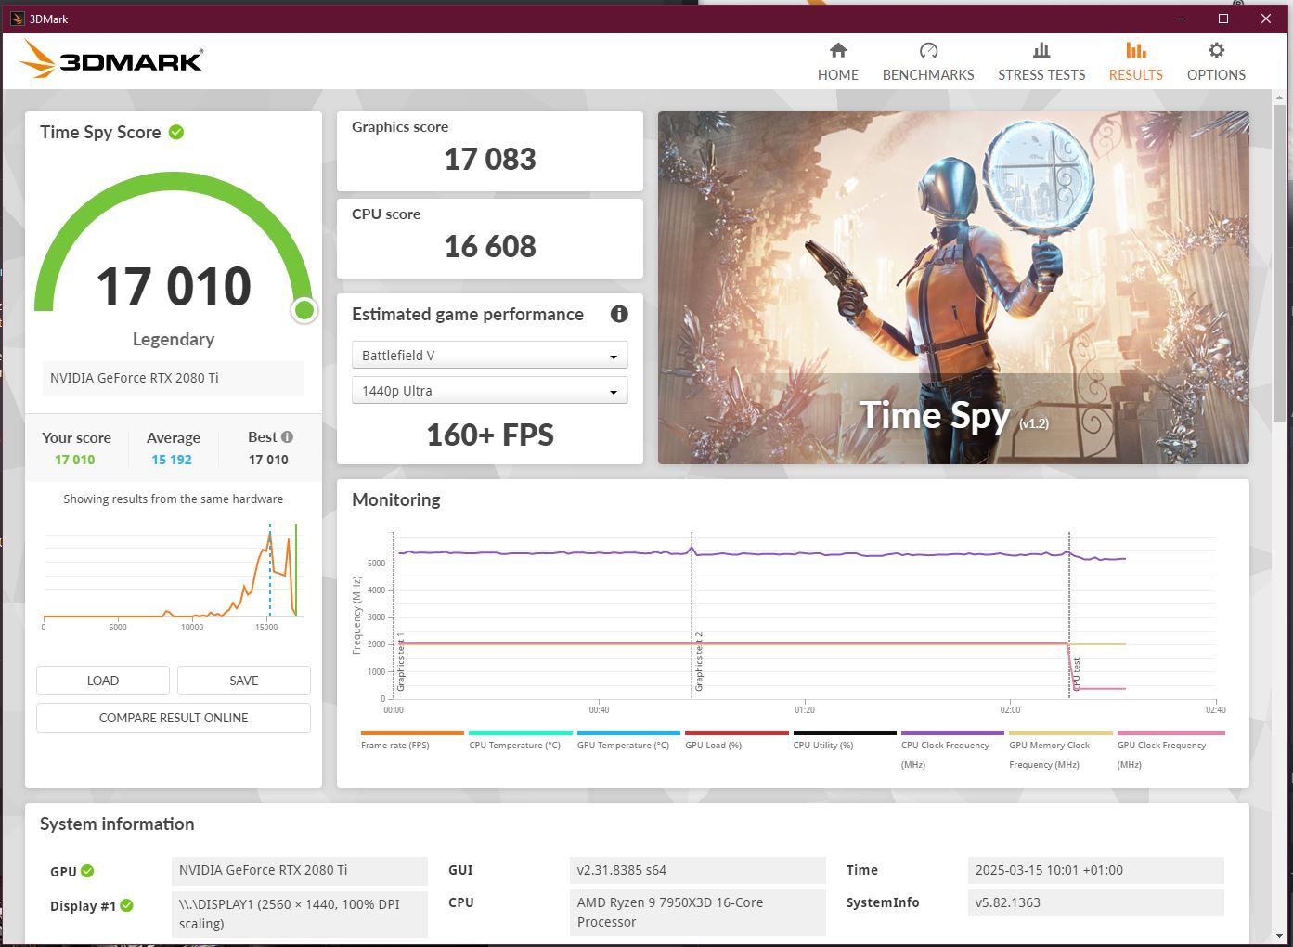Image resolution: width=1293 pixels, height=947 pixels.
Task: Open the Battlefield V game dropdown
Action: pos(490,356)
